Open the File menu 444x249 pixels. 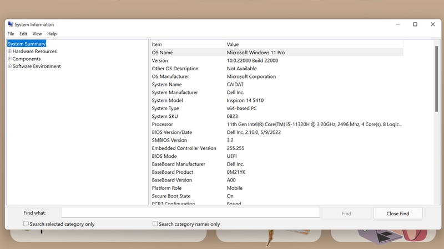coord(11,34)
